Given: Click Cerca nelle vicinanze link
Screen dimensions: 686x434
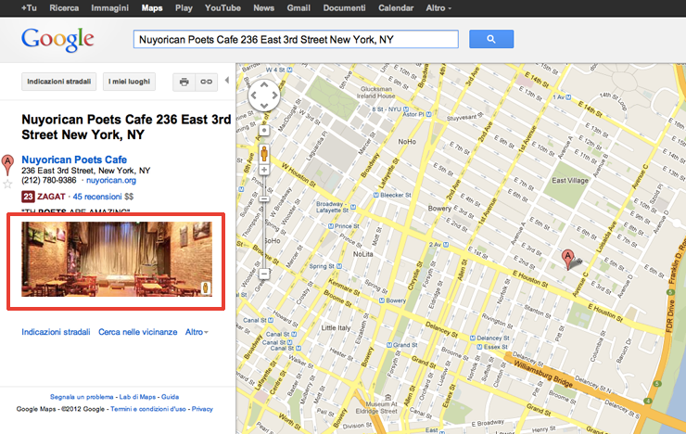Looking at the screenshot, I should [138, 332].
